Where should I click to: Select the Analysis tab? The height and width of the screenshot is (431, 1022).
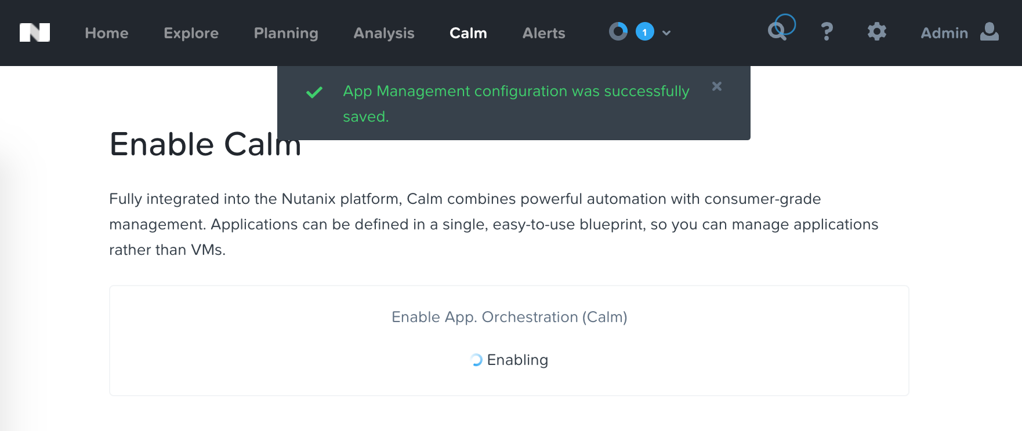pos(384,33)
